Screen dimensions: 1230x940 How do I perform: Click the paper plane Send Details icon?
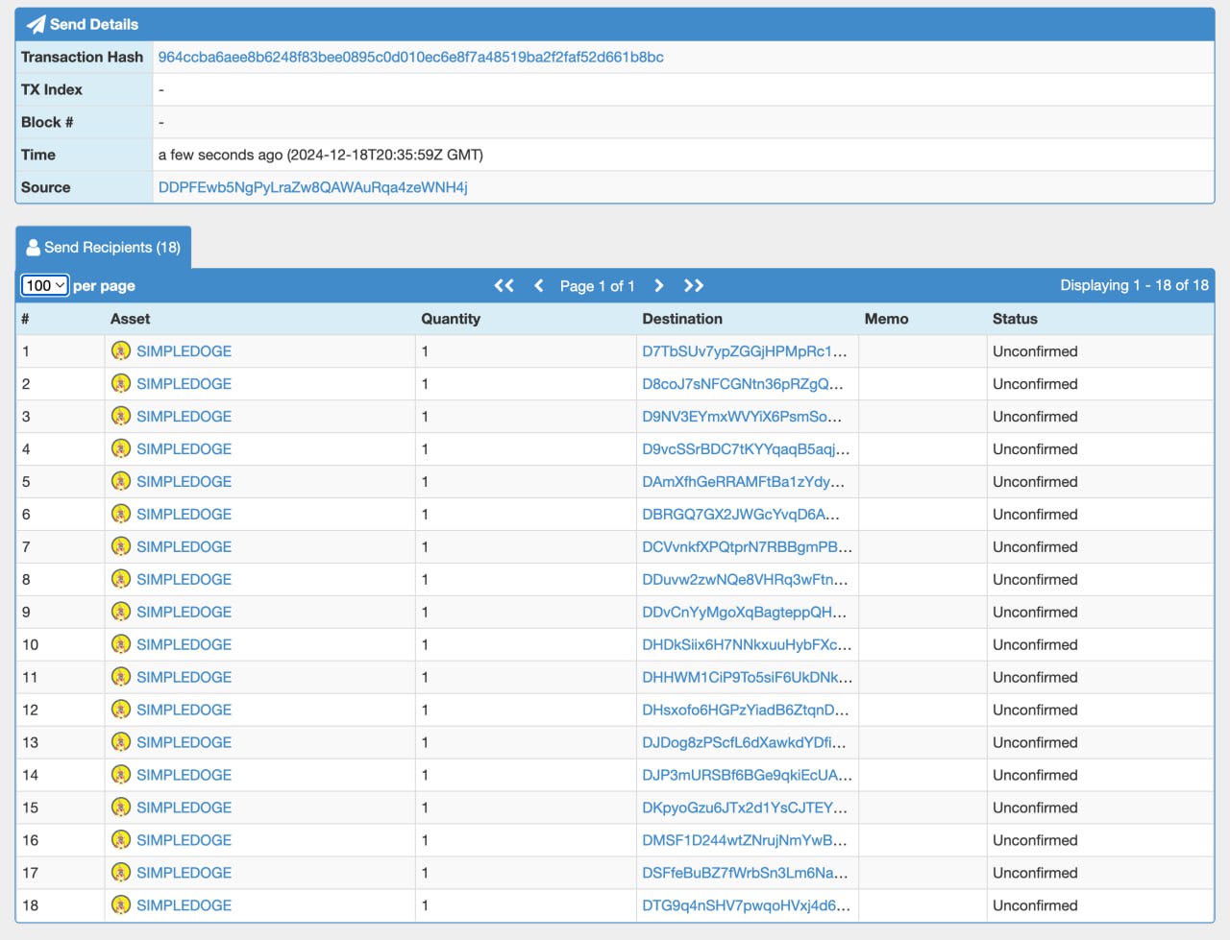36,24
